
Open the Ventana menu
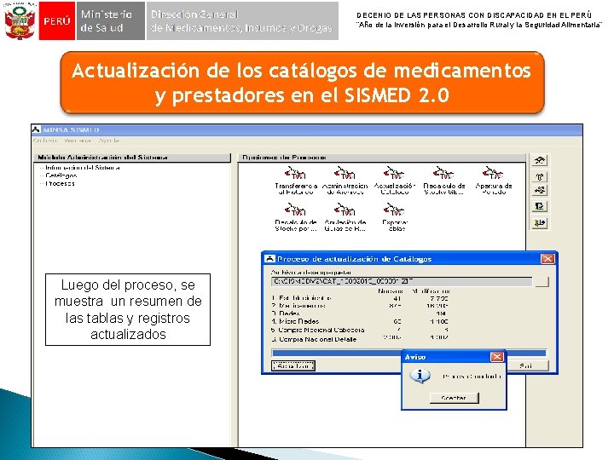tap(78, 140)
